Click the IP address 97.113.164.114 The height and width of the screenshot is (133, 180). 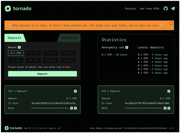(40, 128)
